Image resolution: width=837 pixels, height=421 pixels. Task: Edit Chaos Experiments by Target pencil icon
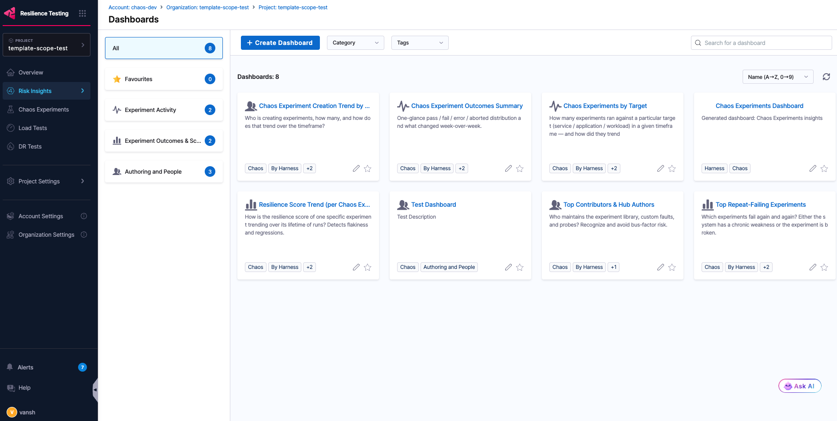661,168
